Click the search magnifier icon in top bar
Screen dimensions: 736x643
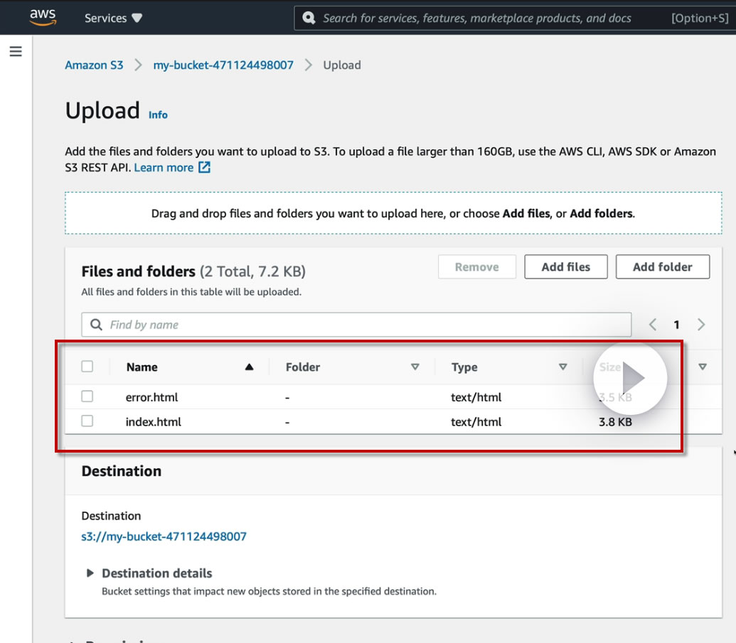[x=309, y=18]
